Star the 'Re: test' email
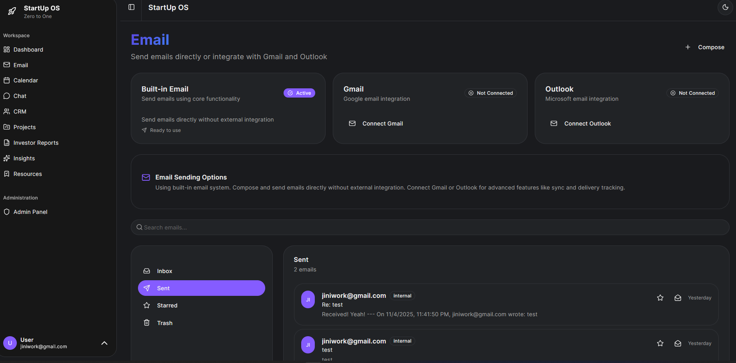Image resolution: width=736 pixels, height=363 pixels. tap(660, 297)
